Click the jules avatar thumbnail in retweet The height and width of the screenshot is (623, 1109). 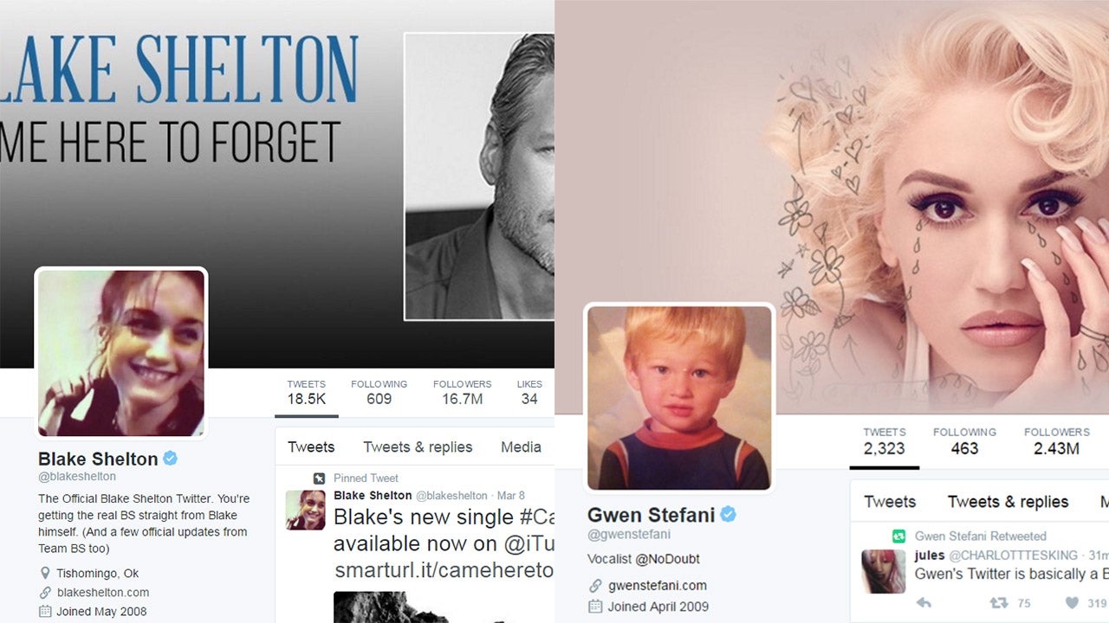pyautogui.click(x=883, y=571)
